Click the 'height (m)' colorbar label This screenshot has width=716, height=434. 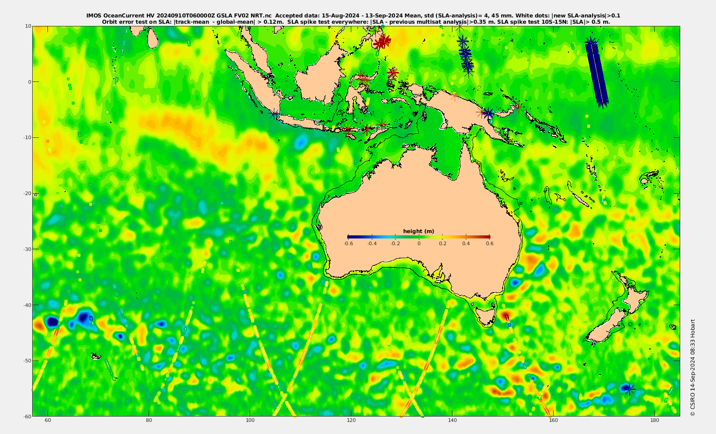pyautogui.click(x=418, y=231)
